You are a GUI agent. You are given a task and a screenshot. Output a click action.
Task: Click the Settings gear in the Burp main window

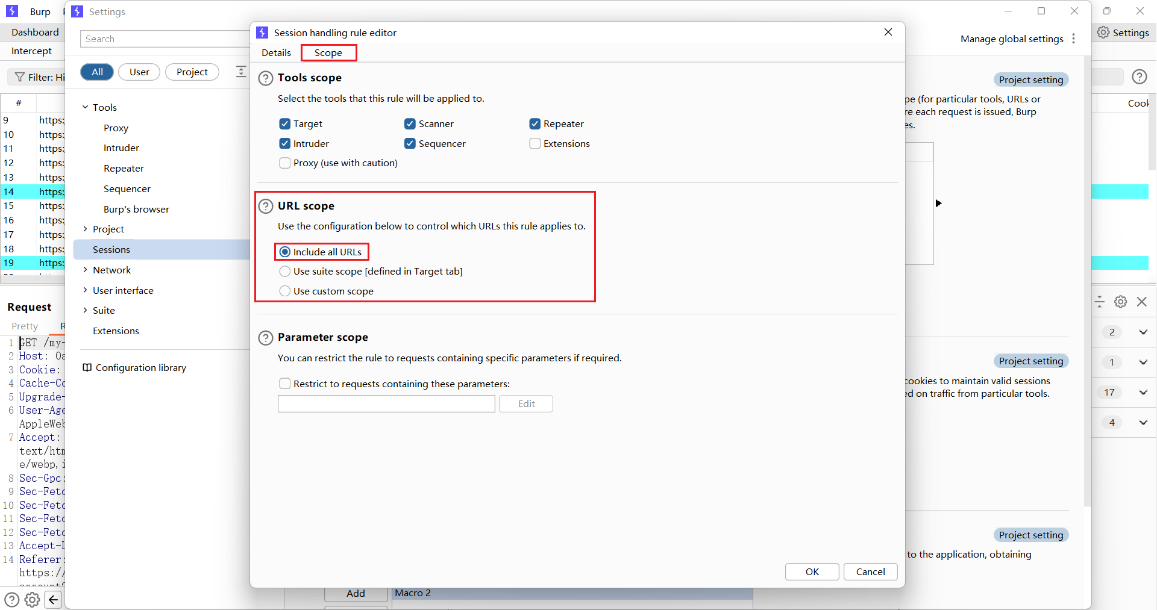tap(1103, 33)
